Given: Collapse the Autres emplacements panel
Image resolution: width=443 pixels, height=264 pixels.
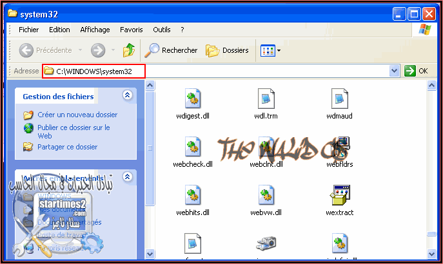Looking at the screenshot, I should point(128,177).
